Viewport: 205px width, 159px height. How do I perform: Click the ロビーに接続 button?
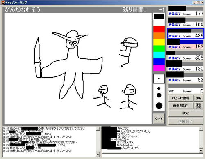click(x=180, y=98)
